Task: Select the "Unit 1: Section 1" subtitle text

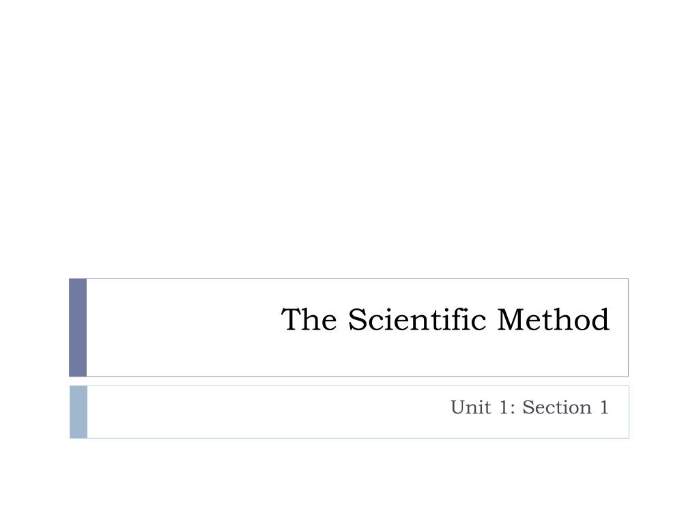Action: (530, 407)
